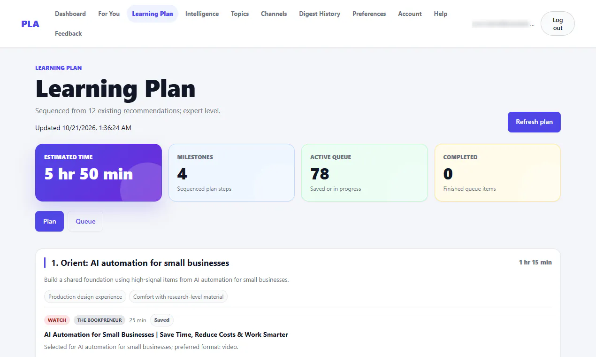This screenshot has height=357, width=596.
Task: Open the Help page
Action: 441,14
